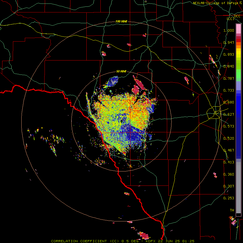Click the magenta echo cluster at bottom
The width and height of the screenshot is (243, 243).
tap(144, 235)
